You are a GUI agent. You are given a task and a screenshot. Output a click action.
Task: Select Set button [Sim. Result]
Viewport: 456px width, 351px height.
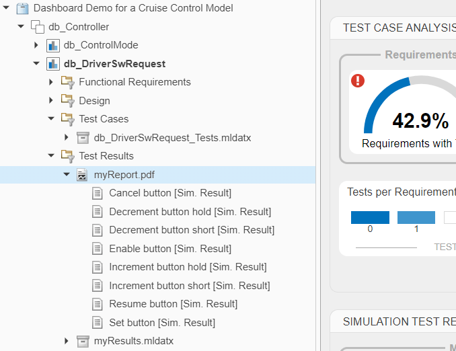point(162,323)
